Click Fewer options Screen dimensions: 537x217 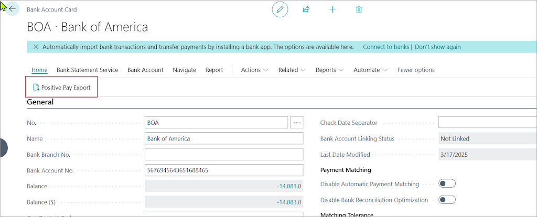tap(416, 70)
